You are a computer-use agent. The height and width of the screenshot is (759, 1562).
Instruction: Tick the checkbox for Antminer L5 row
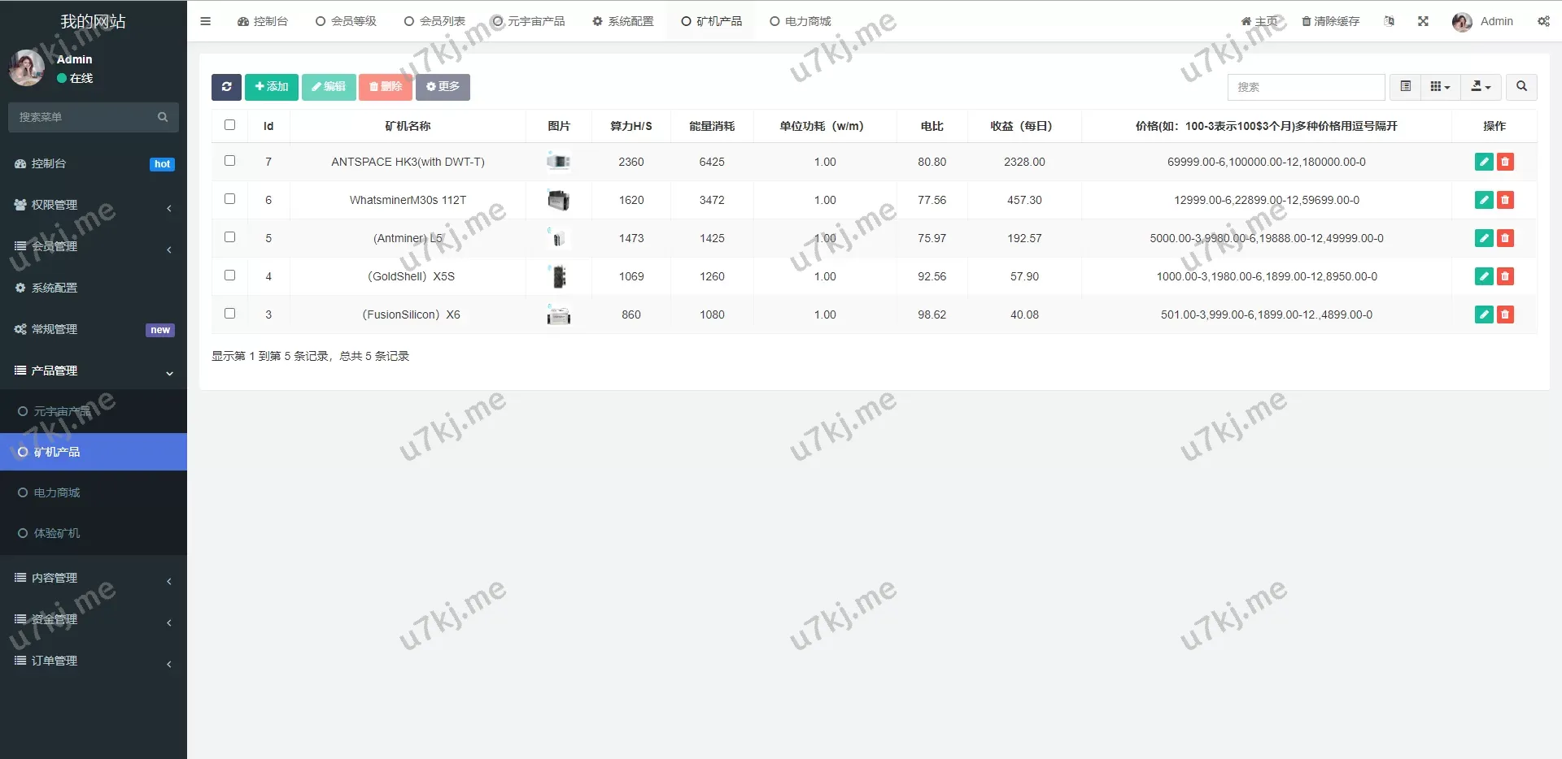(x=229, y=237)
